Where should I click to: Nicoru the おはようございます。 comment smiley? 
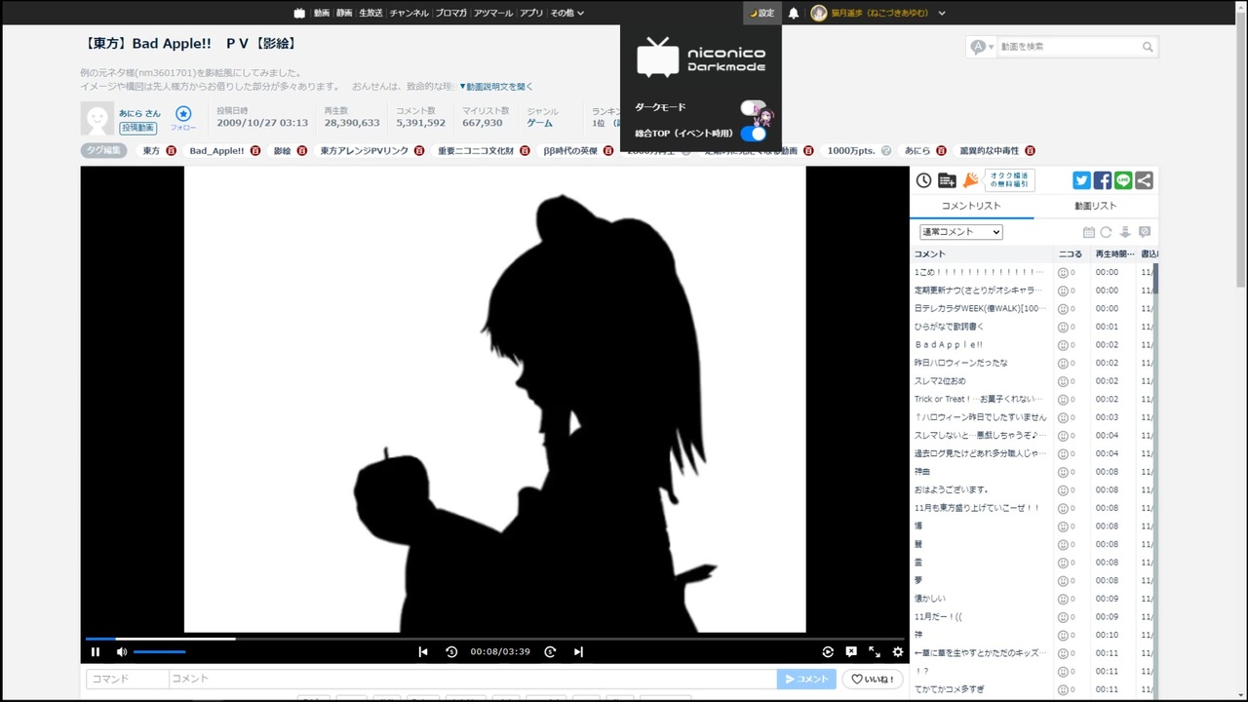(x=1063, y=490)
